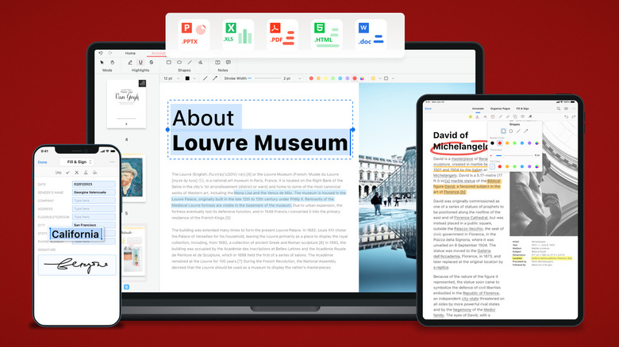This screenshot has height=347, width=619.
Task: Select the arrow cursor Mode tool on laptop
Action: [x=102, y=63]
